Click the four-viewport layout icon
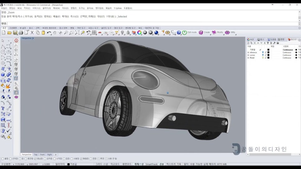 94,33
